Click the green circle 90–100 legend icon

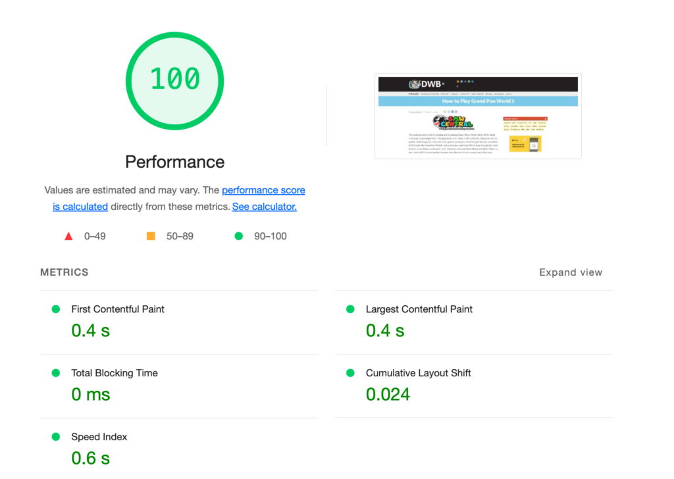tap(238, 236)
